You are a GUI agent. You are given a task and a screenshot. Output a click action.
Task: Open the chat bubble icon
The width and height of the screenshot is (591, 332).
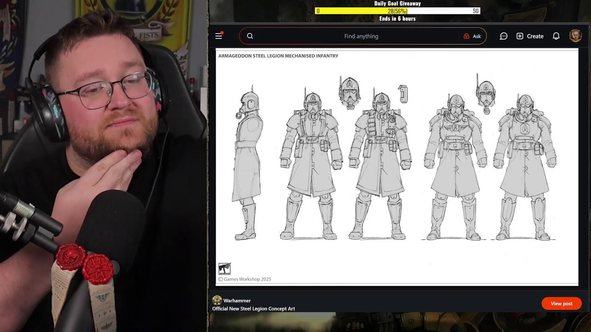[504, 36]
